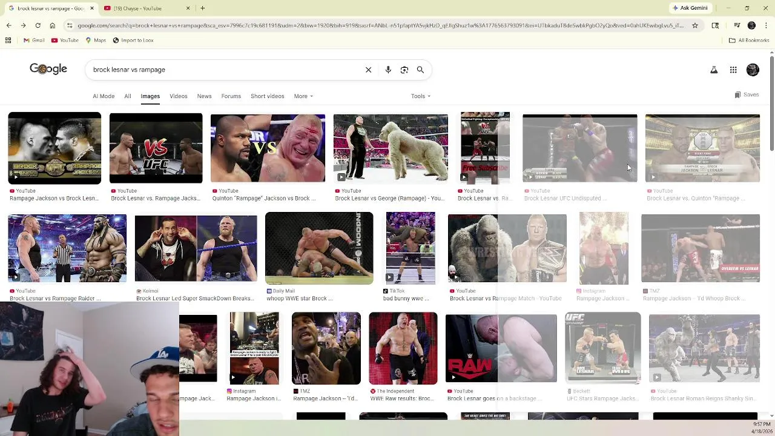Viewport: 775px width, 436px height.
Task: Switch to the Forums tab
Action: [x=231, y=96]
